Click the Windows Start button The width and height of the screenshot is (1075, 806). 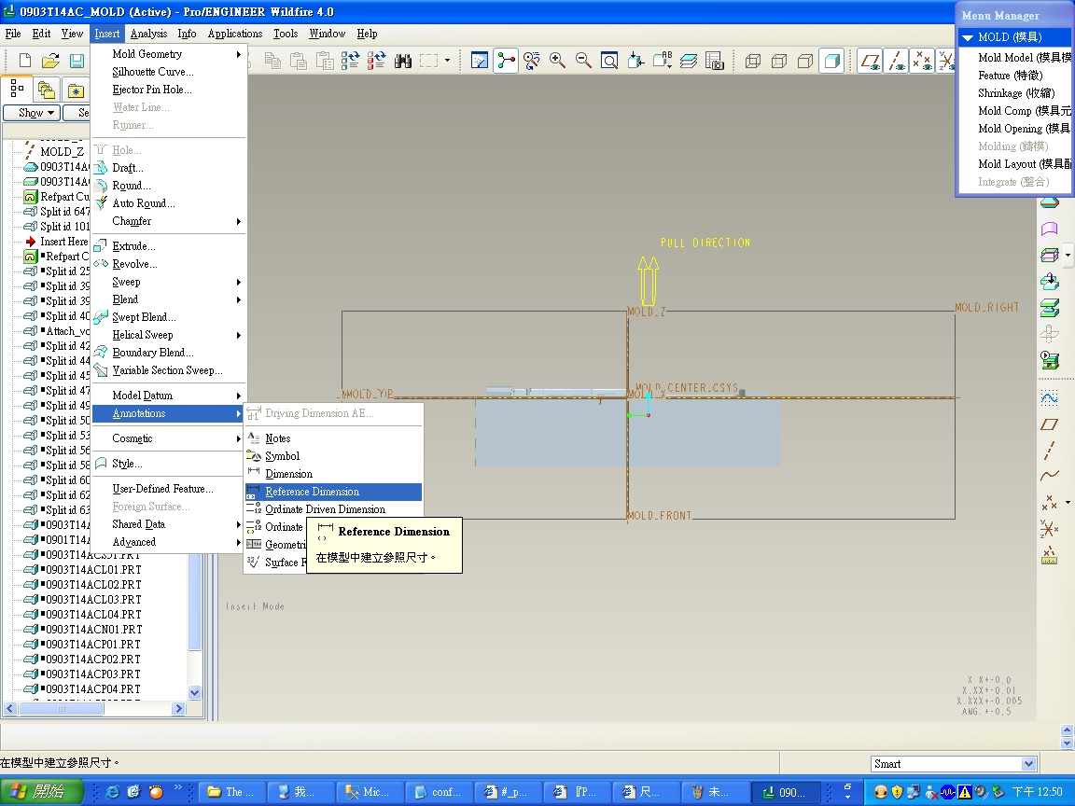42,792
